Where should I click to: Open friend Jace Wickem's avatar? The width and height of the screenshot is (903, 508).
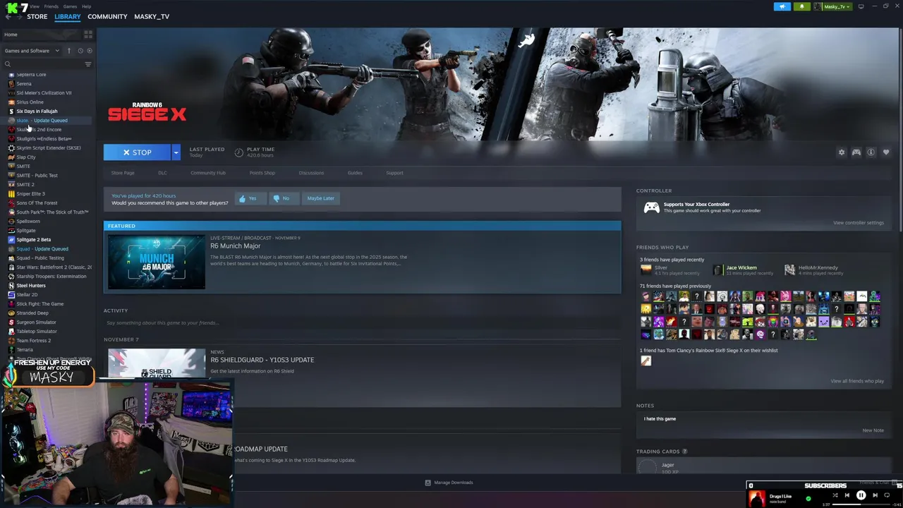click(x=717, y=270)
